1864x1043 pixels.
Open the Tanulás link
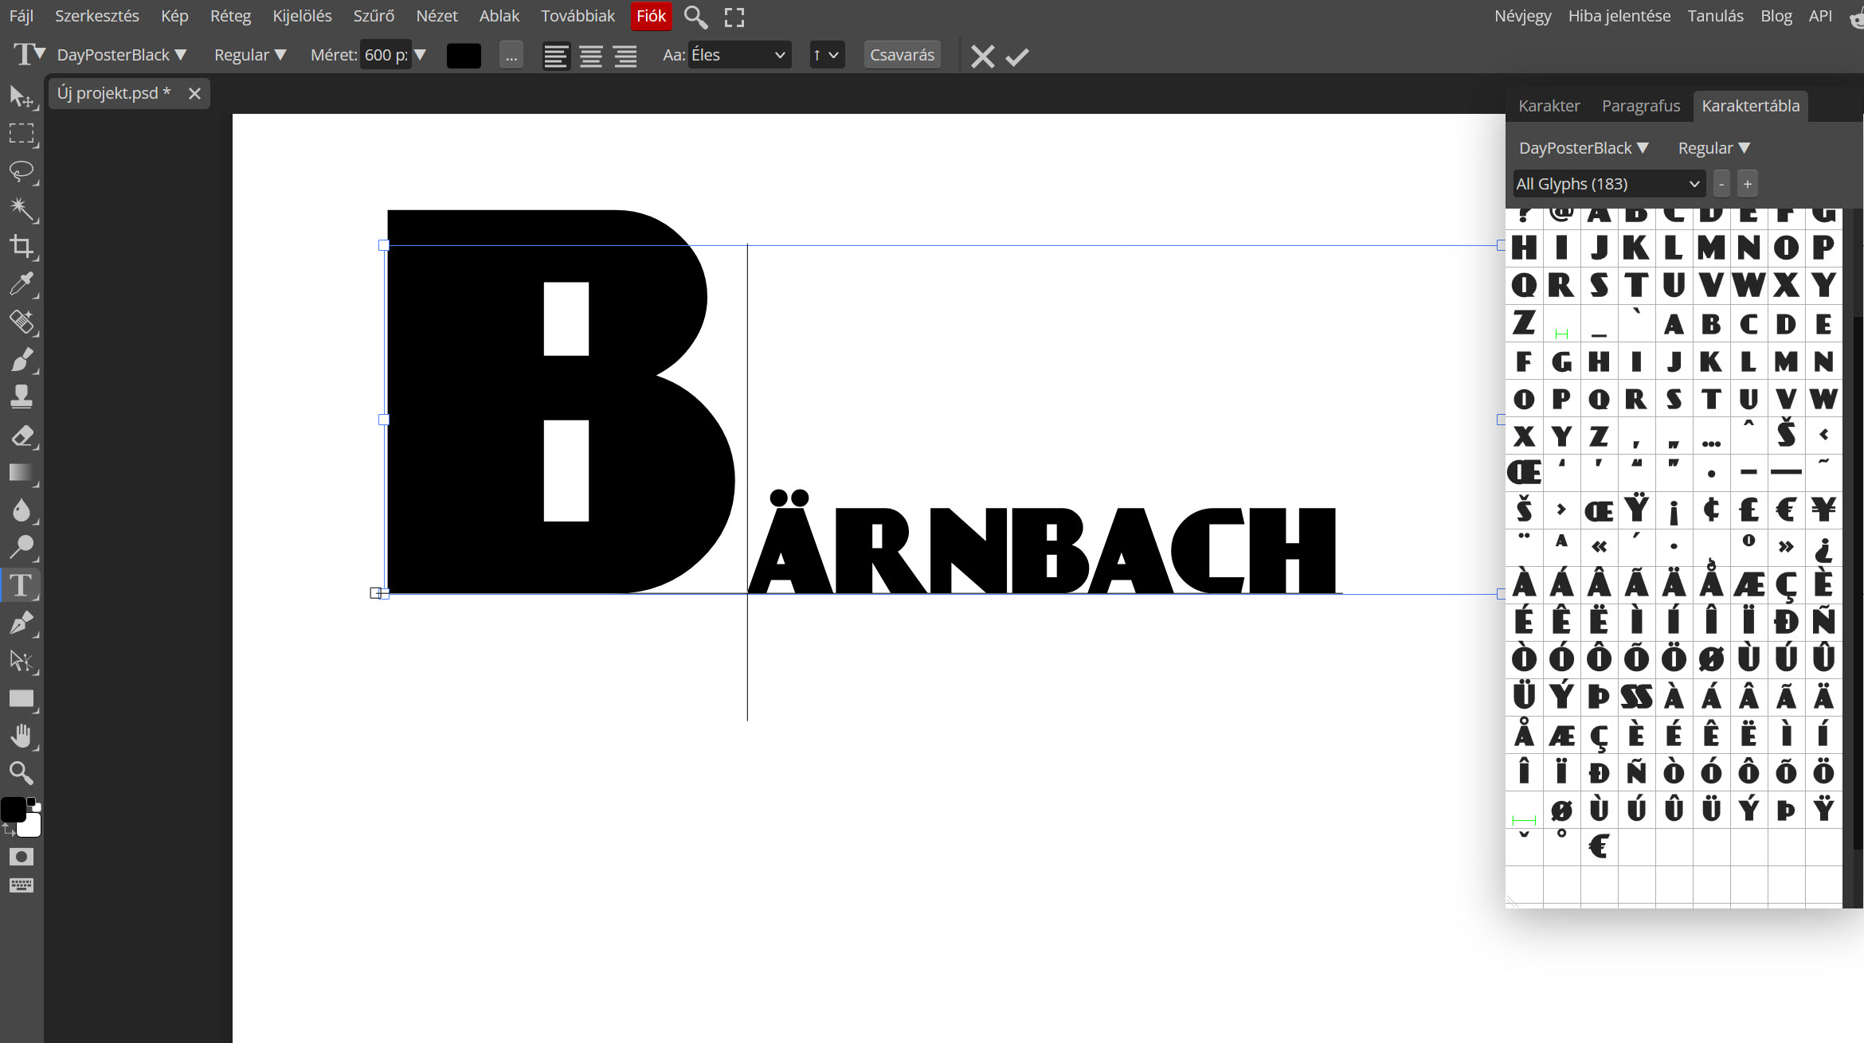click(1715, 16)
